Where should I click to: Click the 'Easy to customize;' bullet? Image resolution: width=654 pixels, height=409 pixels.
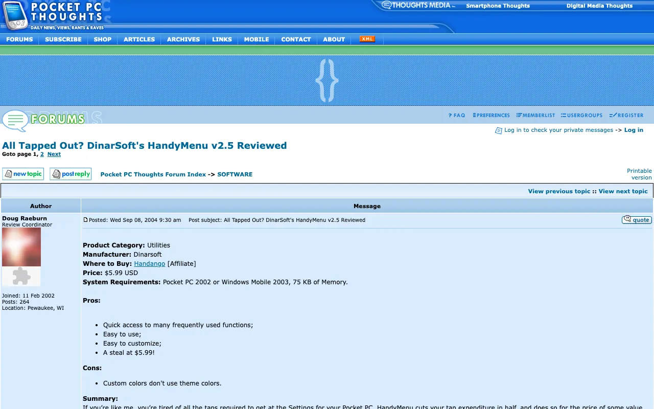[132, 344]
